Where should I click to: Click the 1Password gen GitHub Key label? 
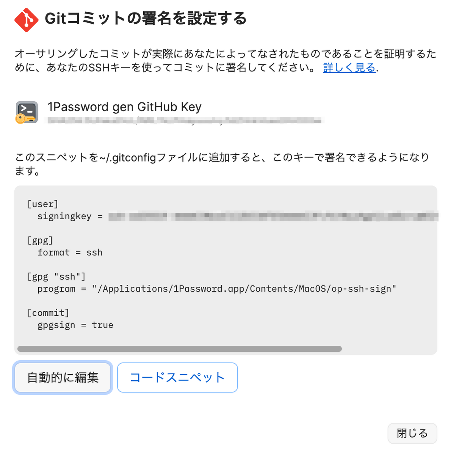point(124,107)
